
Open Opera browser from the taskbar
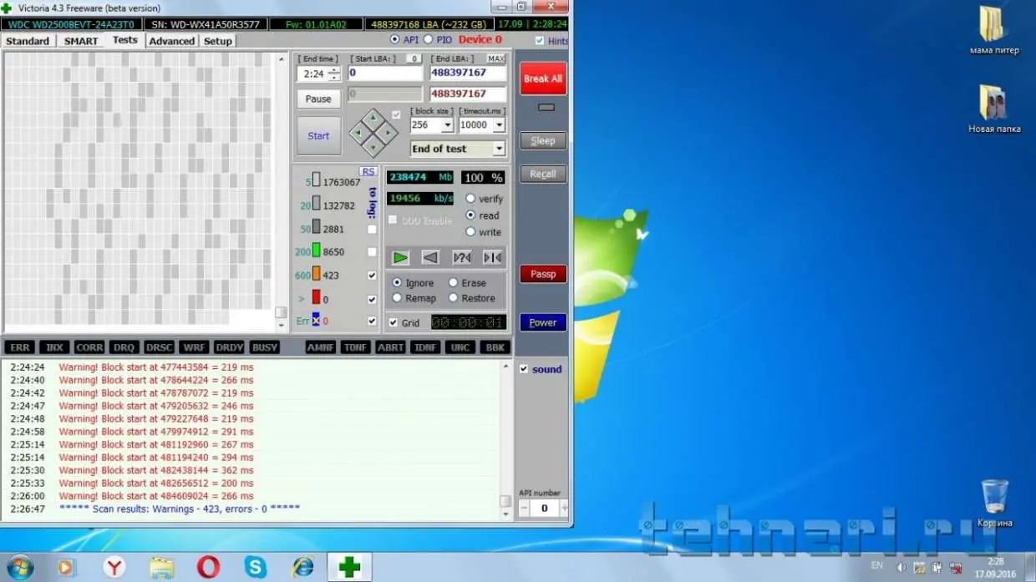[x=208, y=567]
